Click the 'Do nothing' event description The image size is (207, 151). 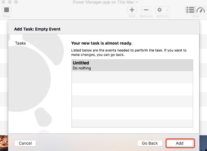point(82,68)
